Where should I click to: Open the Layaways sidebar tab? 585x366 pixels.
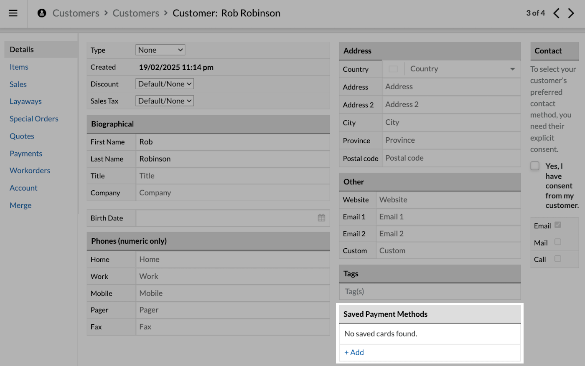click(x=26, y=101)
